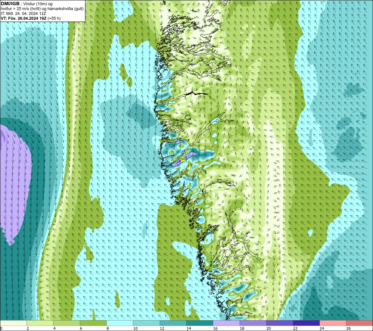Click the legend scale label '14'
Screen dimensions: 373x331
click(x=189, y=328)
